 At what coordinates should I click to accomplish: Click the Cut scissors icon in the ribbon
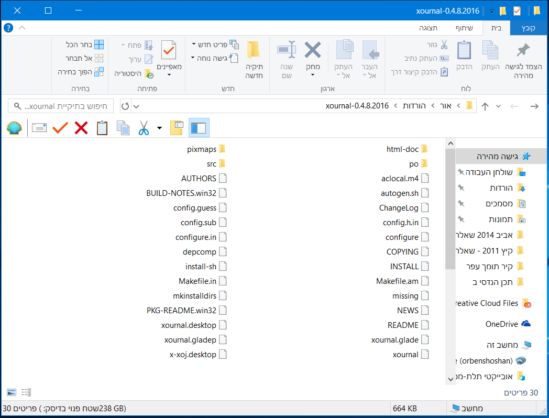point(444,45)
